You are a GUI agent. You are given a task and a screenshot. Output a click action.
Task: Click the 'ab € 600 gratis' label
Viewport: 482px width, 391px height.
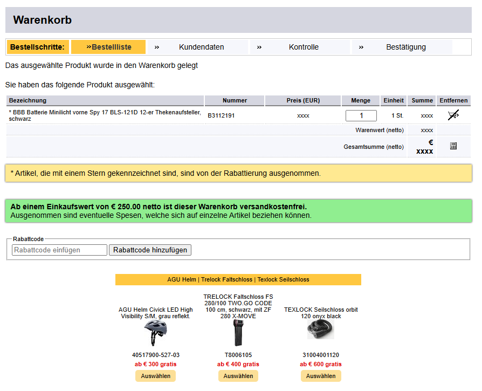tap(321, 364)
